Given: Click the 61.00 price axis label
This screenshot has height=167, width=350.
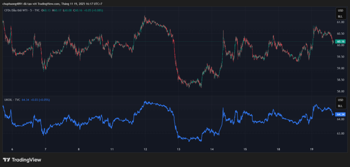Looking at the screenshot, I should tap(340, 22).
